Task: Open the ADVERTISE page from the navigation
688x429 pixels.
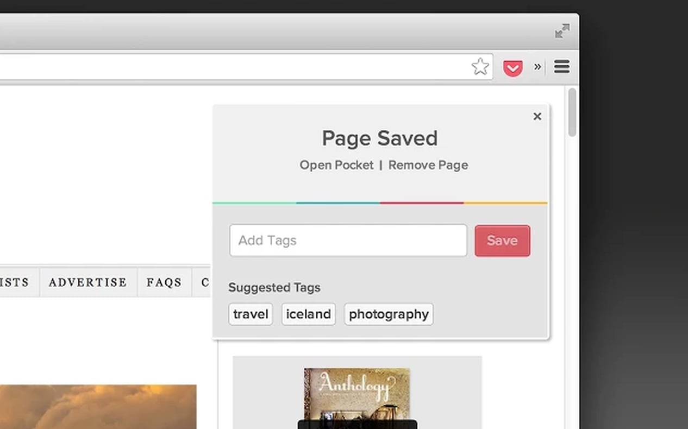Action: [x=87, y=282]
